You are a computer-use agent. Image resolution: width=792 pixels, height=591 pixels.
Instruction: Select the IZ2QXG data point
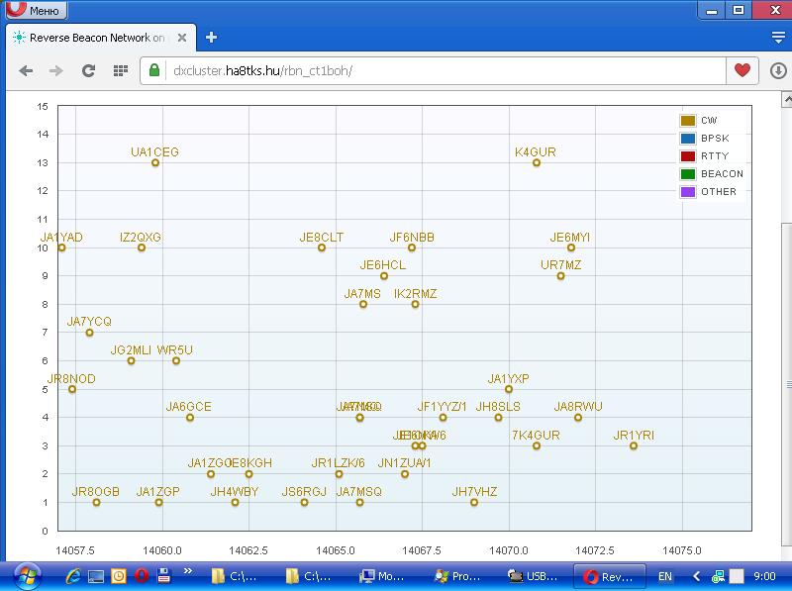[x=142, y=247]
